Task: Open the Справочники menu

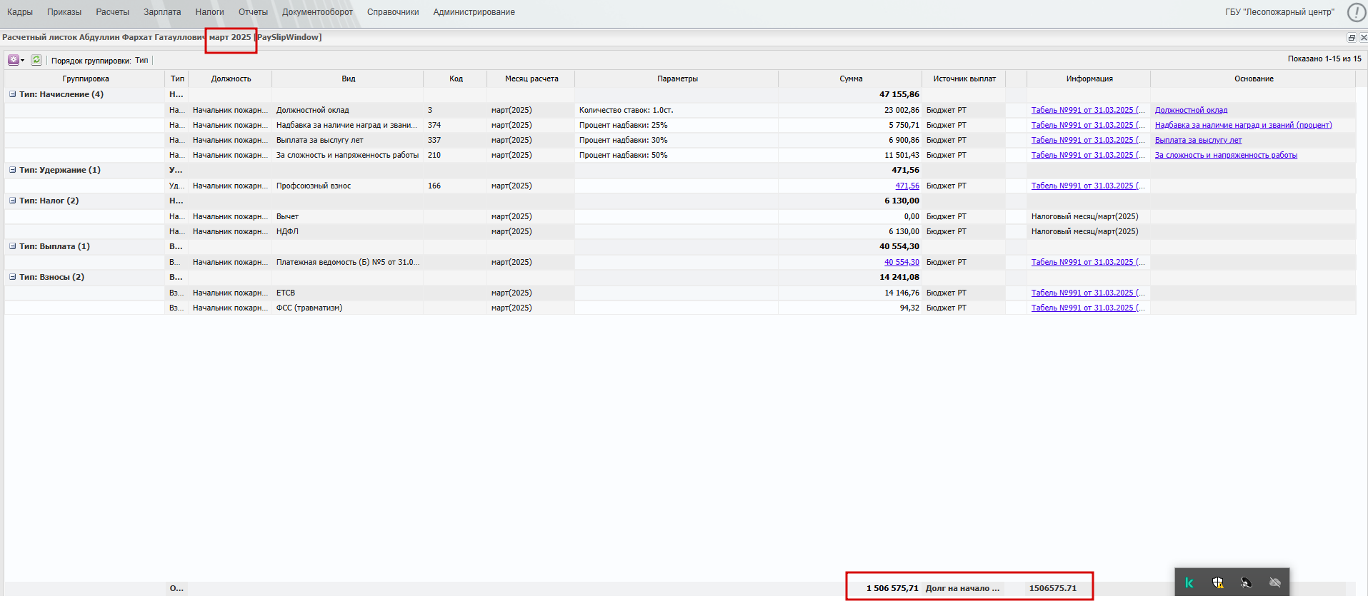Action: [x=393, y=12]
